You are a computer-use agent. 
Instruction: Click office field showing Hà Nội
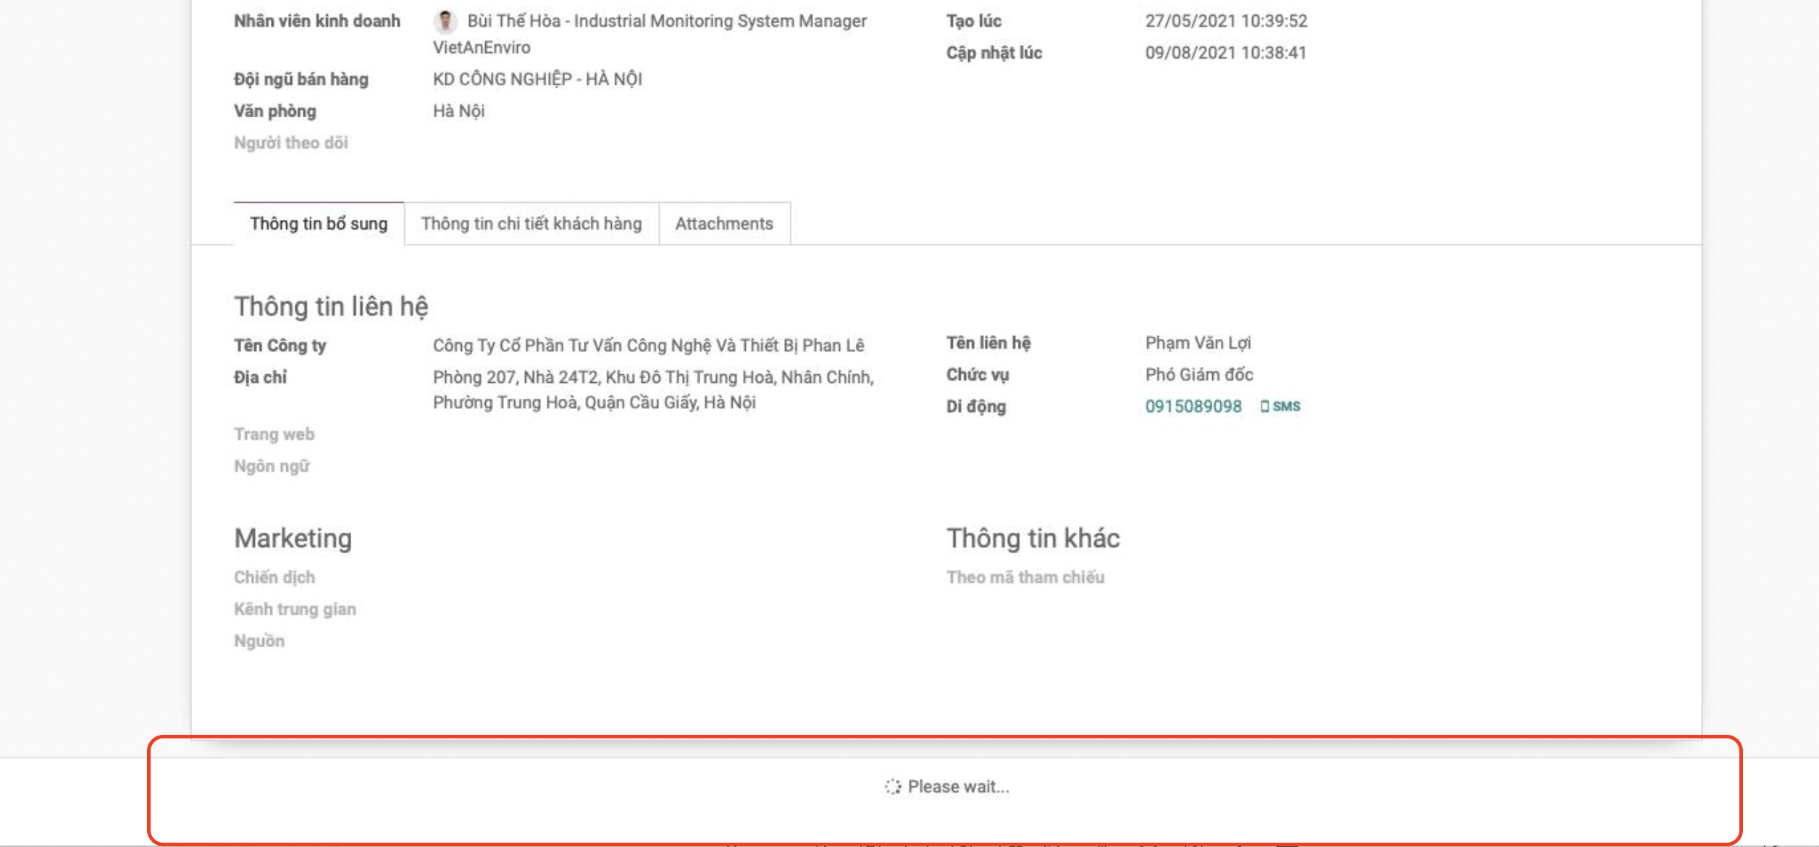458,110
